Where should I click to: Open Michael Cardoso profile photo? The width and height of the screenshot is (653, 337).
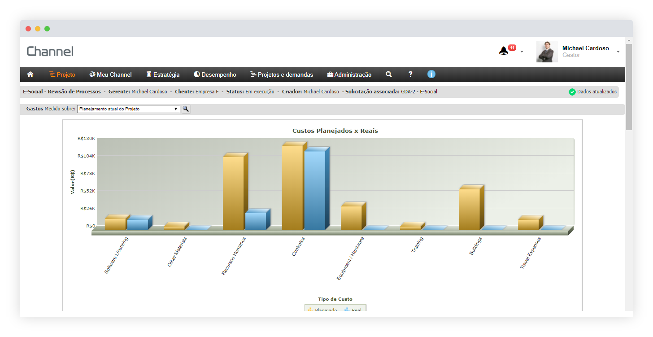pyautogui.click(x=547, y=52)
